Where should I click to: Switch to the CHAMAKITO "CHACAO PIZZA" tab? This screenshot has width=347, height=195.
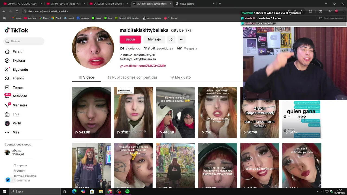[23, 4]
